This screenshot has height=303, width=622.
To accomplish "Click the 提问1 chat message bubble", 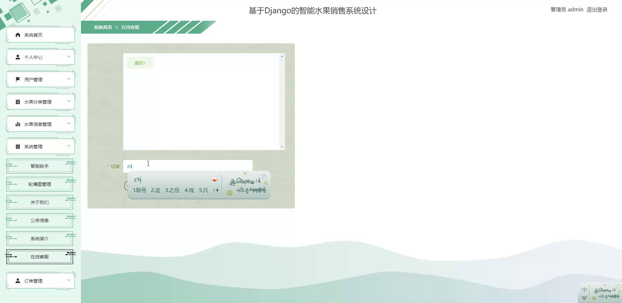I will 140,63.
